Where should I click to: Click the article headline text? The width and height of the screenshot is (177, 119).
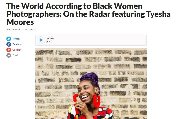(x=88, y=14)
